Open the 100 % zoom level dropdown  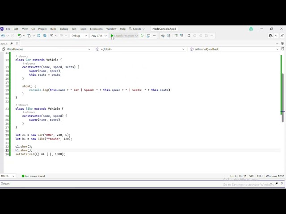click(8, 176)
